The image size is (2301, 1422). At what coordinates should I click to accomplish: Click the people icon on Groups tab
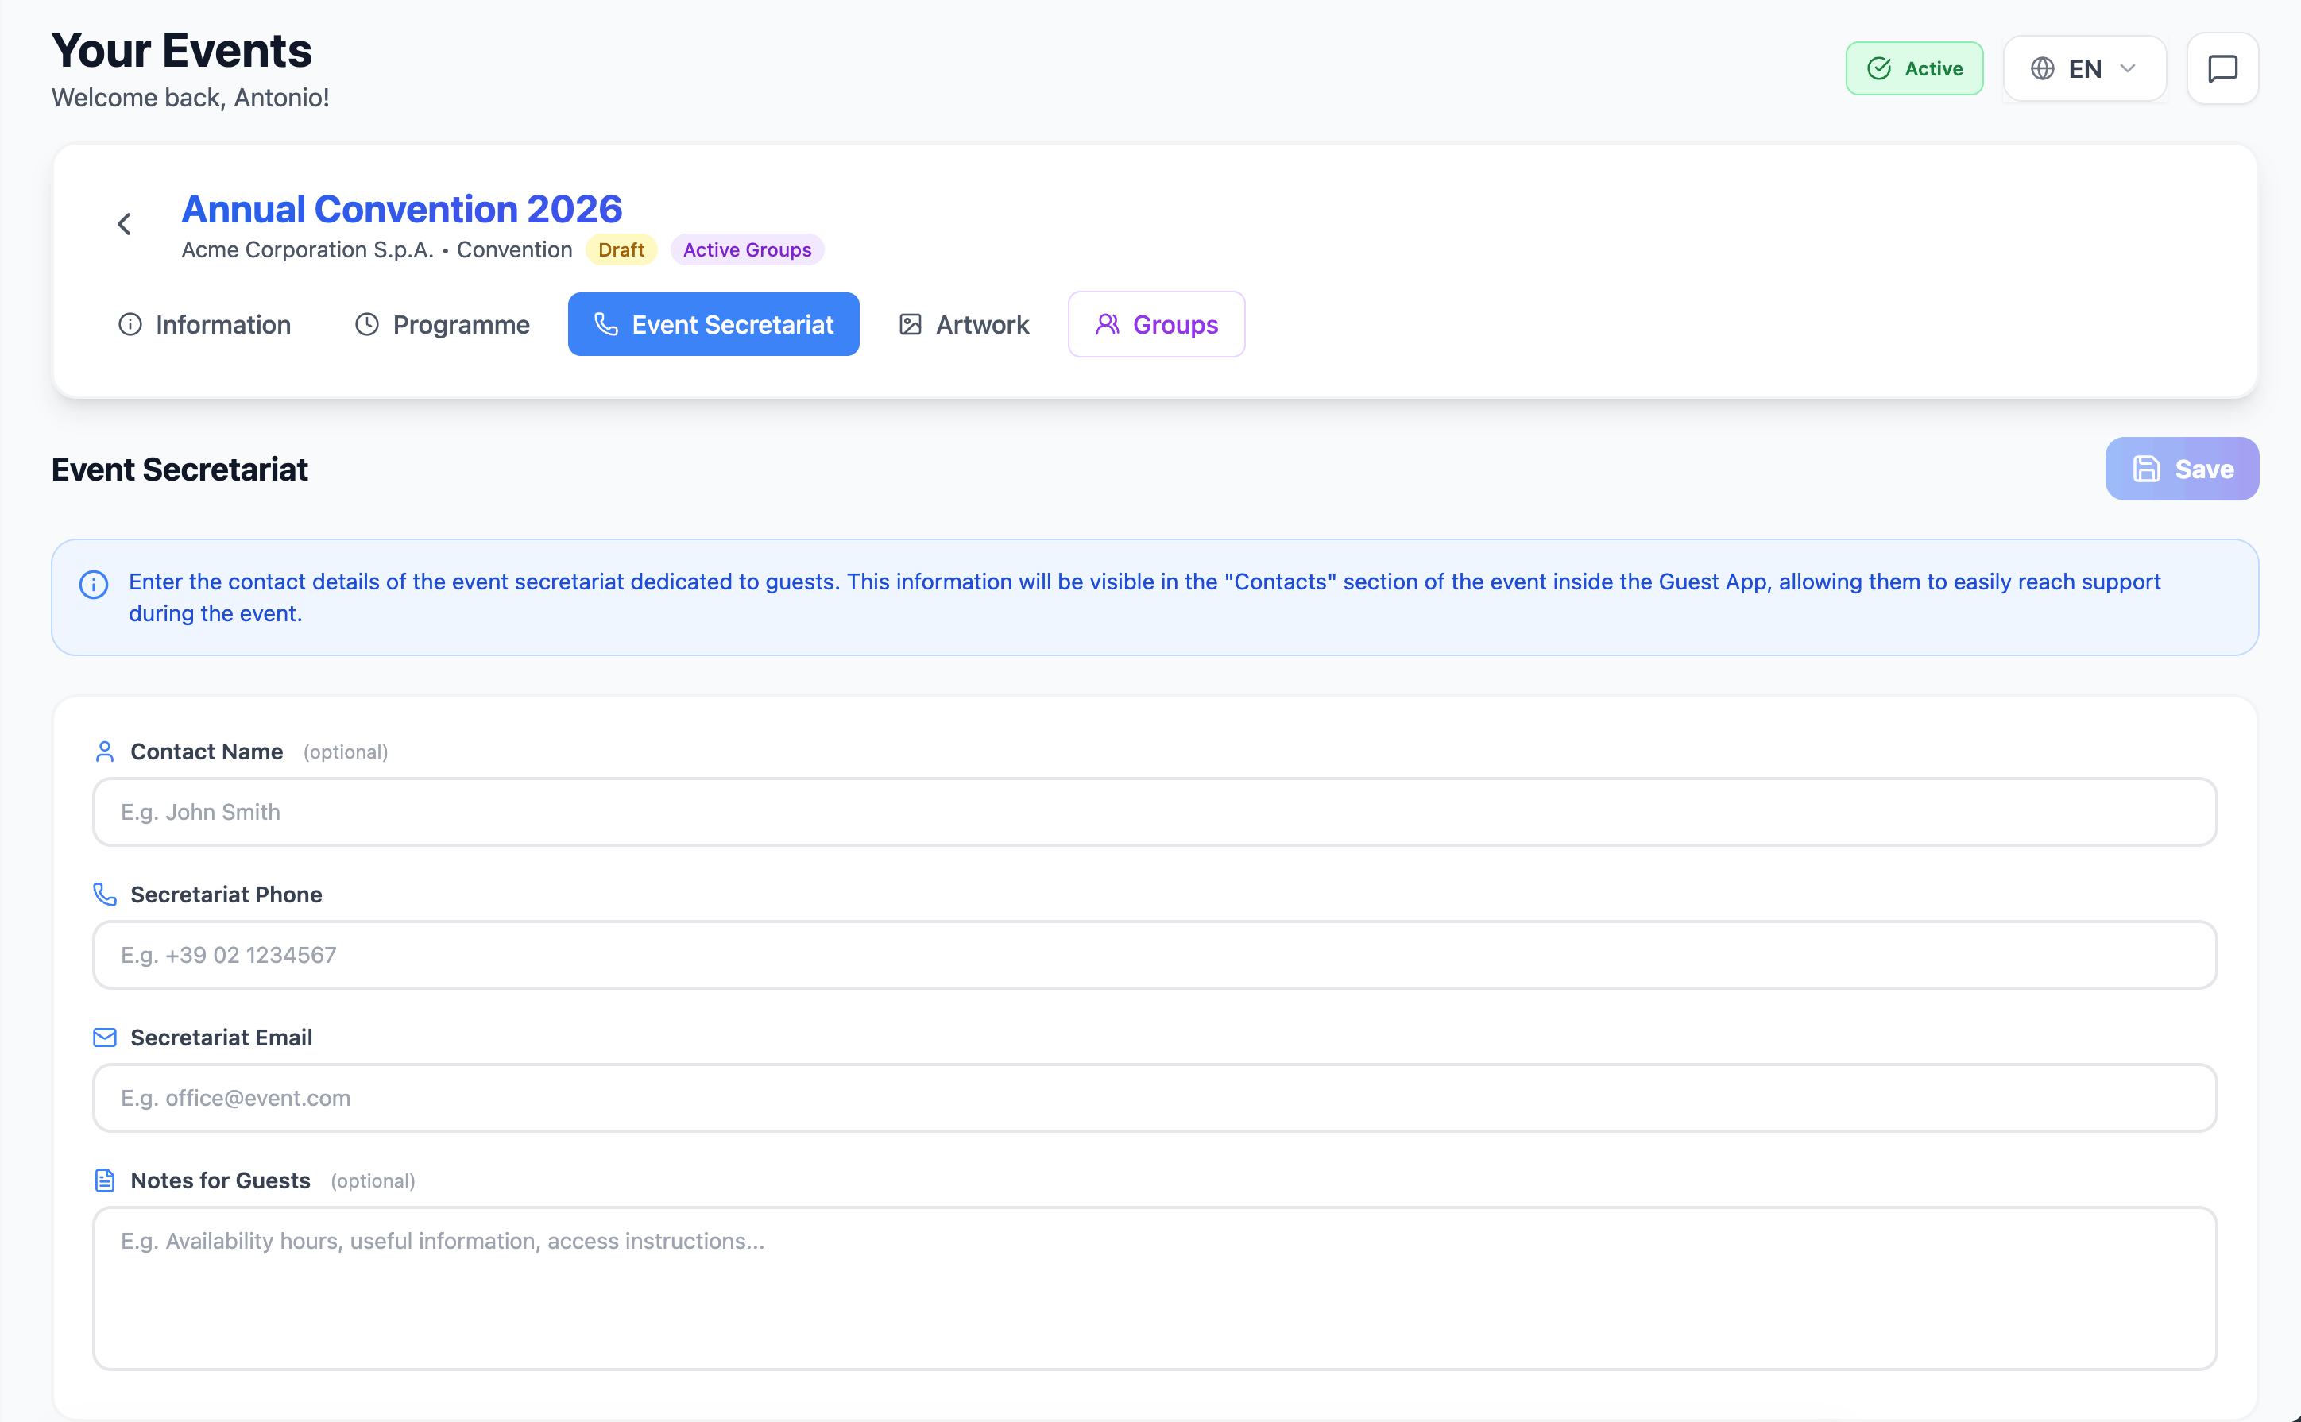click(x=1108, y=324)
